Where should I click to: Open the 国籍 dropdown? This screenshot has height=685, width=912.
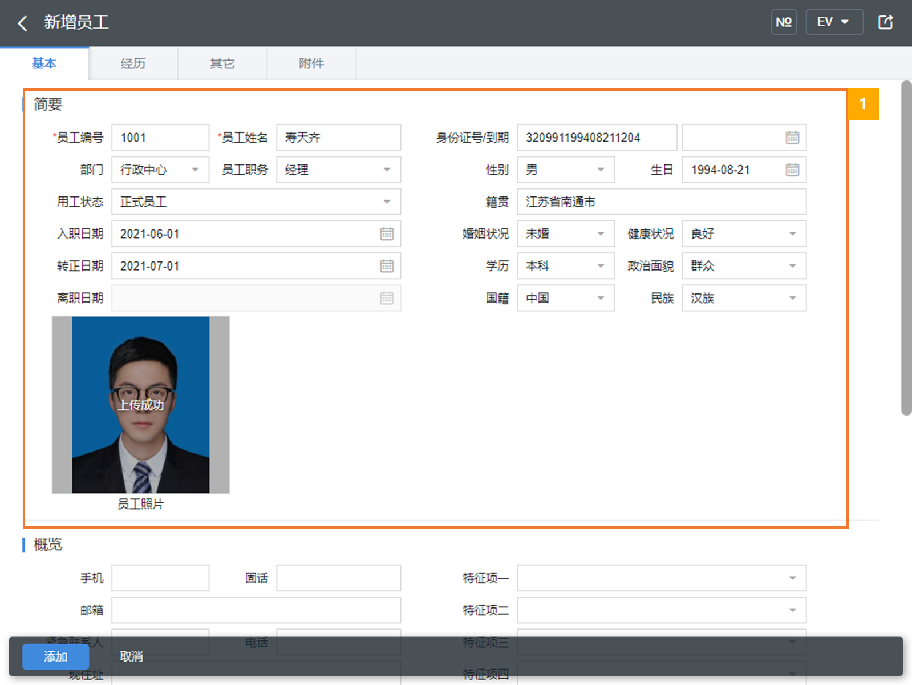[x=566, y=298]
